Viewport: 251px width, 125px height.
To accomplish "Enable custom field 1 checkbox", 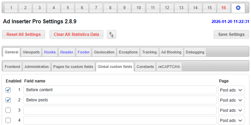I will [x=8, y=90].
